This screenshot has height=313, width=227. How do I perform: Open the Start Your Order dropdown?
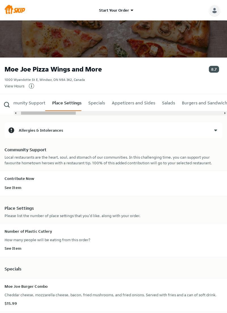point(116,10)
